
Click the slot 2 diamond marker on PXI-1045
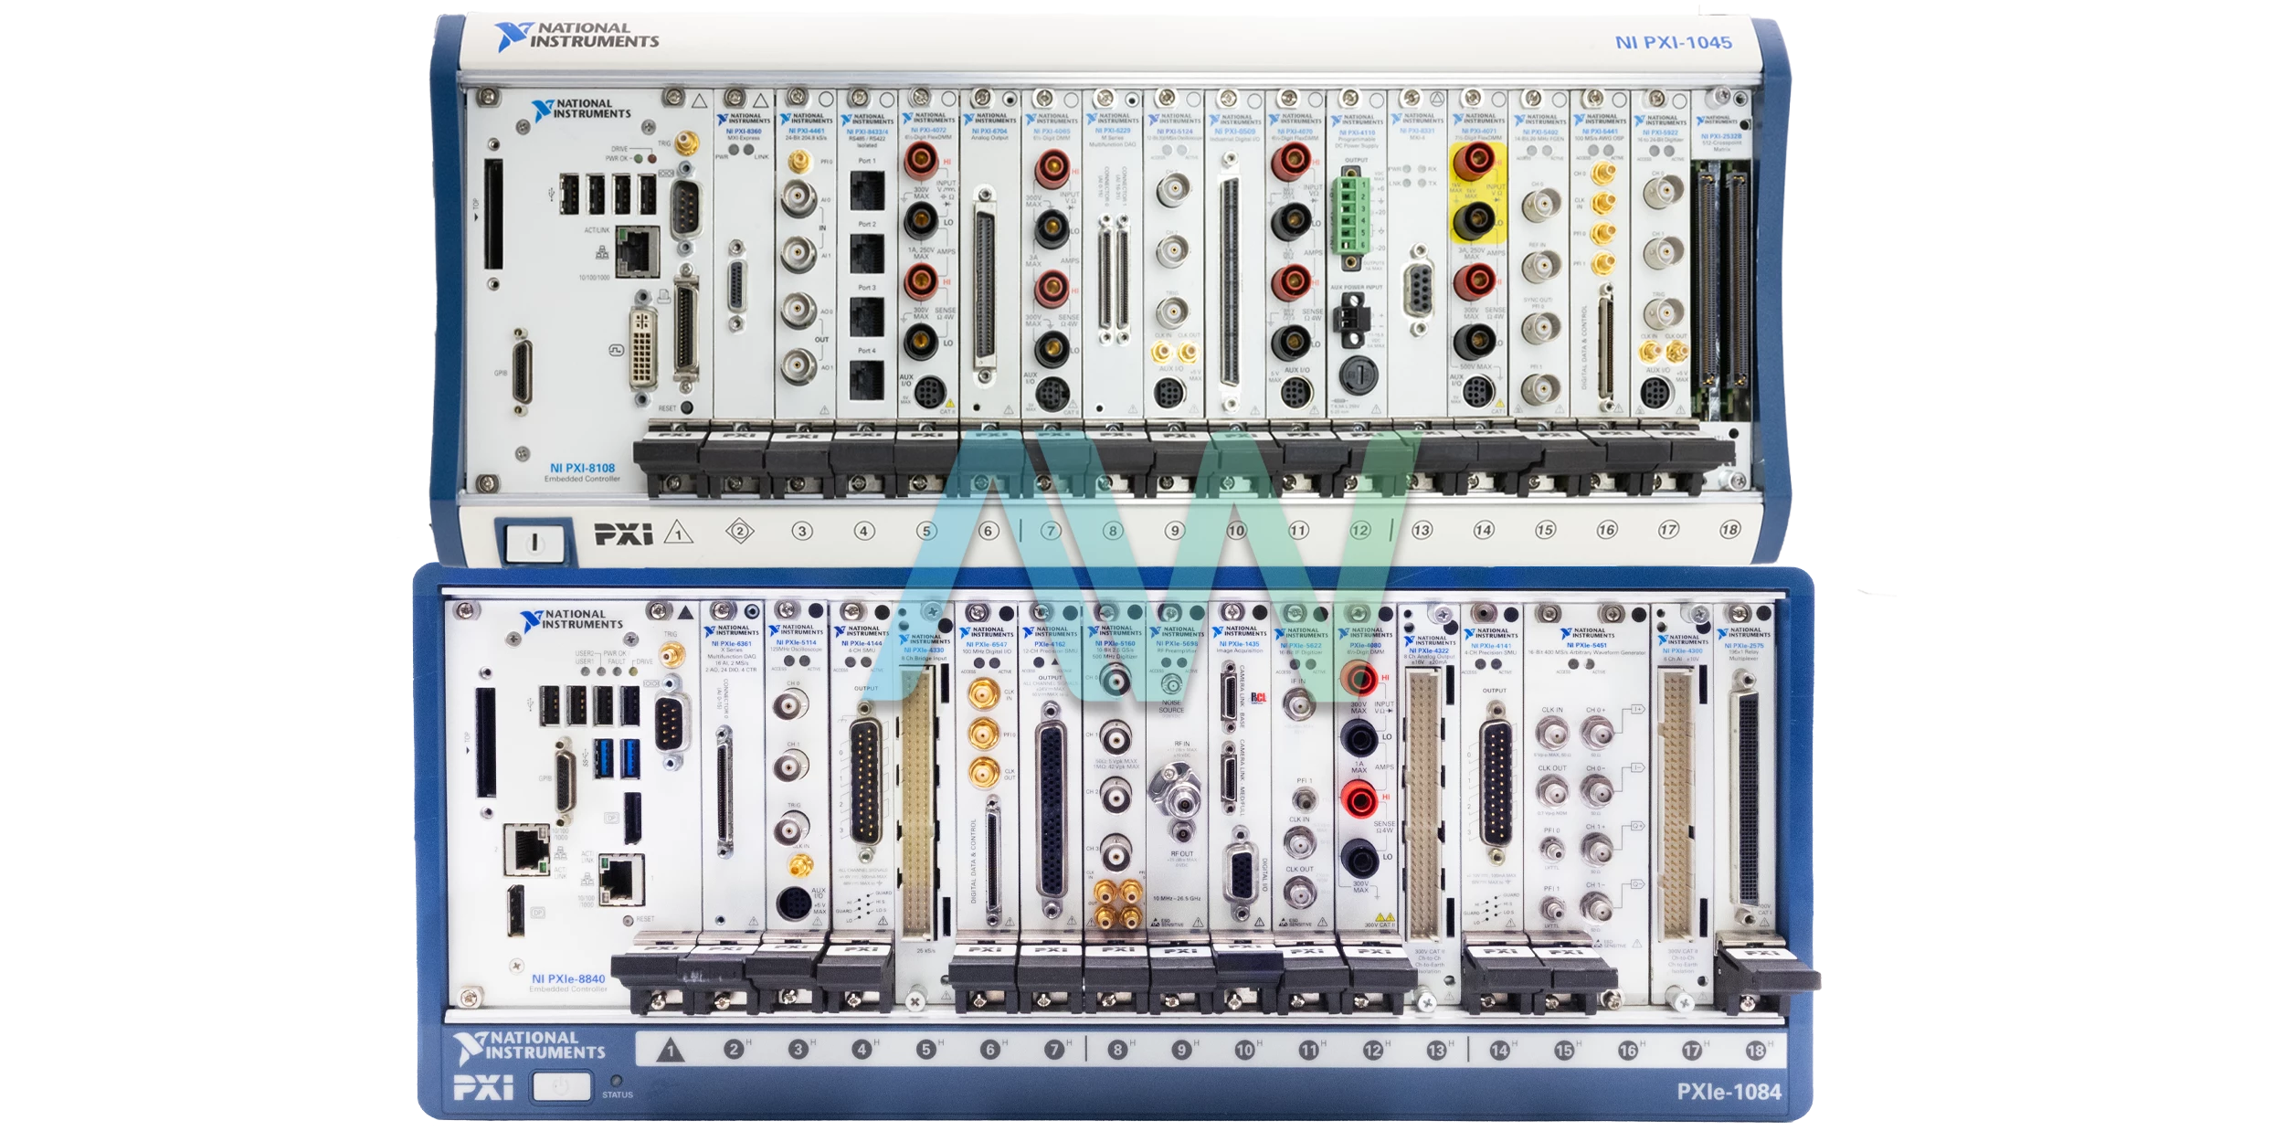pos(740,531)
